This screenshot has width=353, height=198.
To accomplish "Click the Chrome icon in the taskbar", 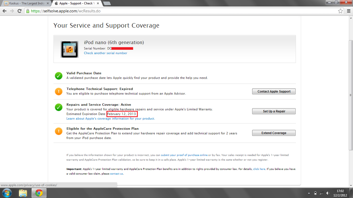I will (x=39, y=193).
